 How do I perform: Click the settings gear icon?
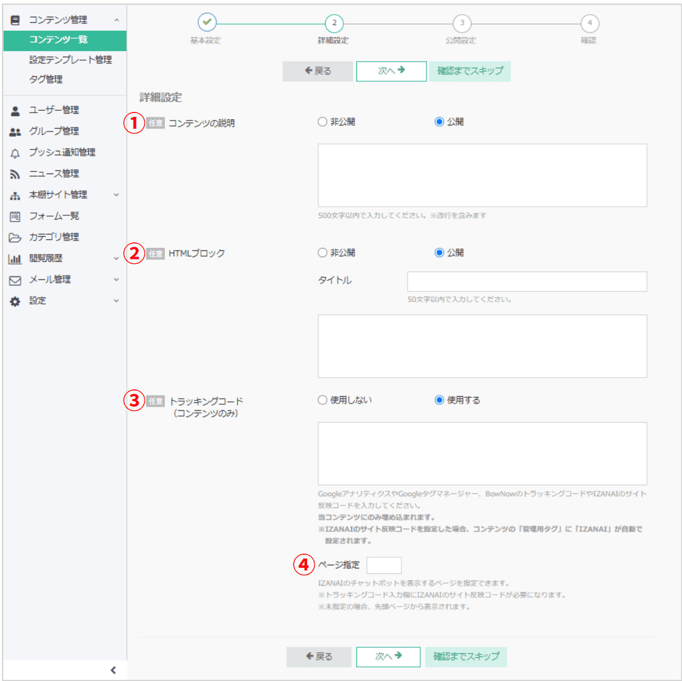(15, 301)
